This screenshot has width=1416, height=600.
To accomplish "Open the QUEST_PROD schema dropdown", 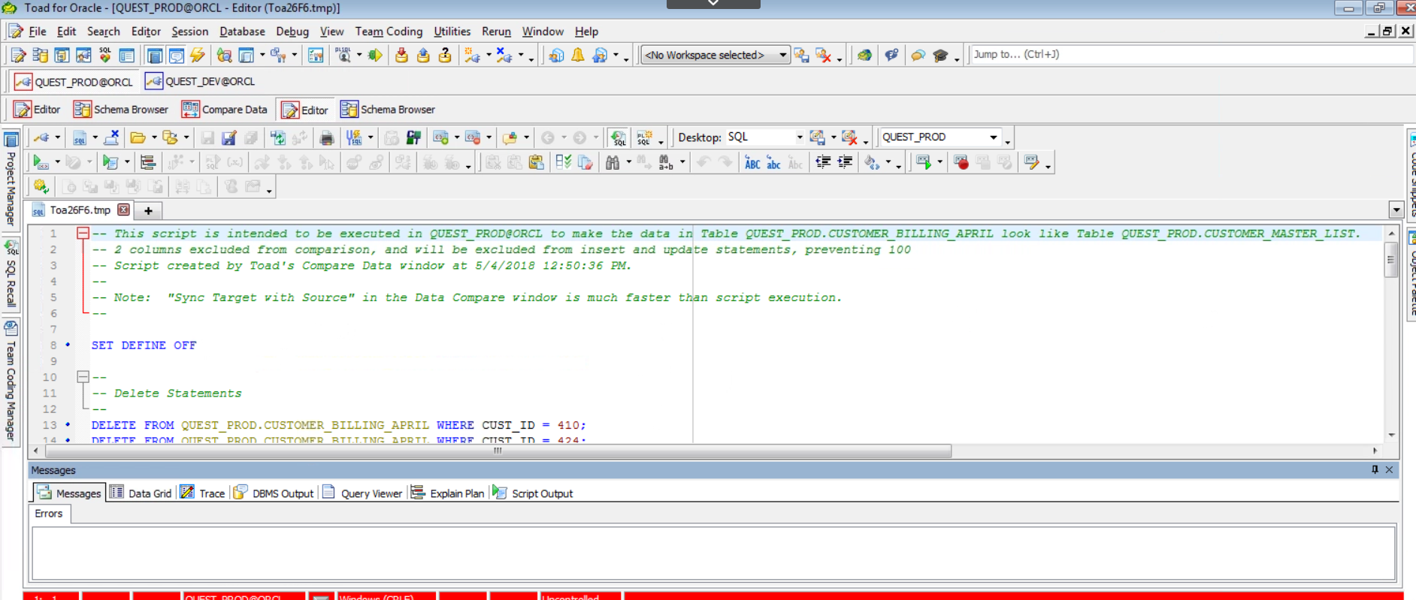I will point(994,137).
